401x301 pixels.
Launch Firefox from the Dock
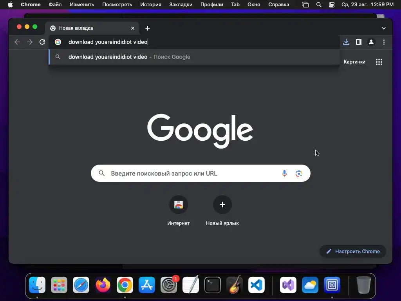tap(103, 285)
